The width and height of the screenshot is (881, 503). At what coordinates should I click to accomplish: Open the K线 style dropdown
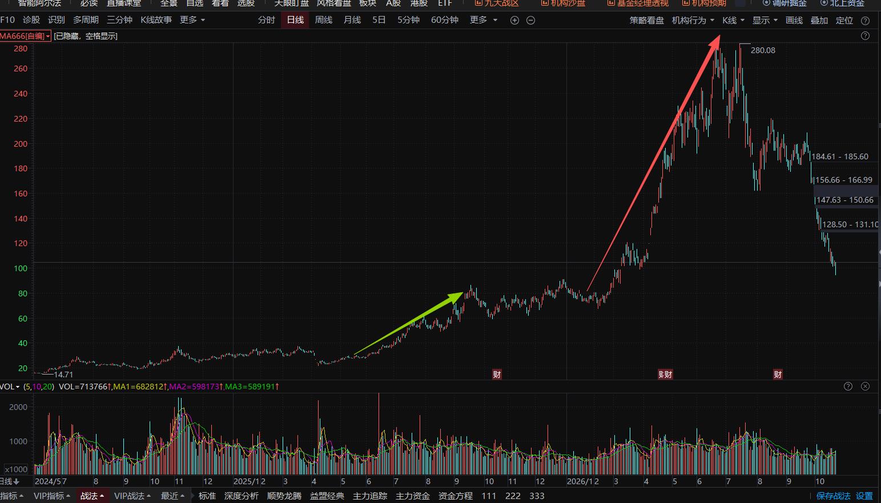[733, 20]
